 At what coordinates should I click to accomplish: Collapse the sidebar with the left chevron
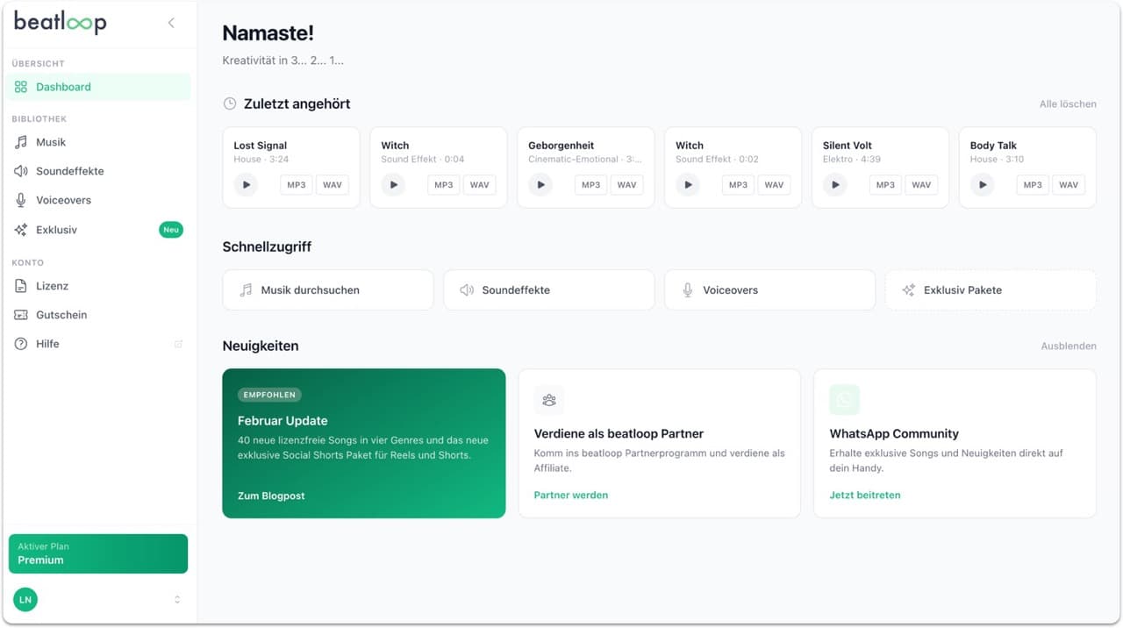coord(170,24)
